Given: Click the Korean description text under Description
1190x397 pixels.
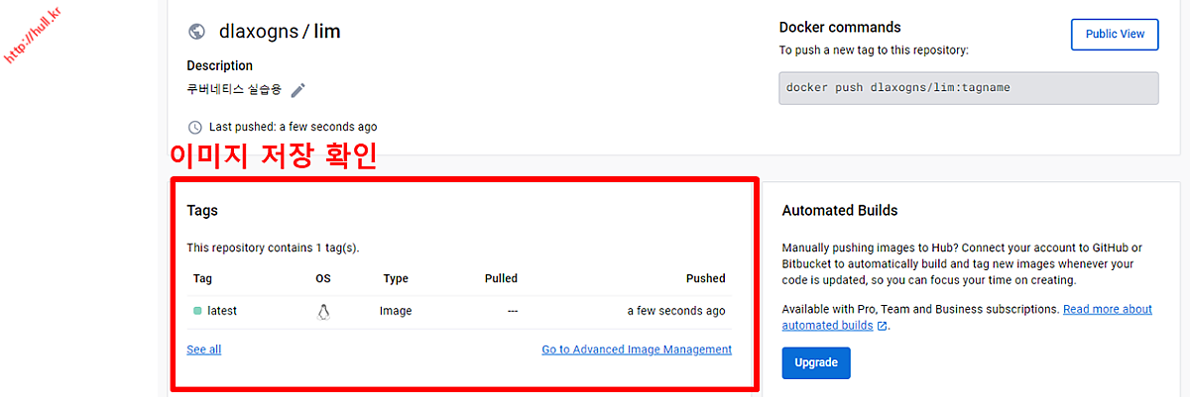Looking at the screenshot, I should [x=234, y=89].
